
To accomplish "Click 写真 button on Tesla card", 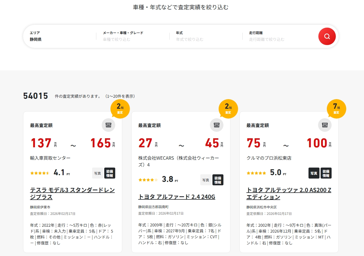I will click(97, 173).
